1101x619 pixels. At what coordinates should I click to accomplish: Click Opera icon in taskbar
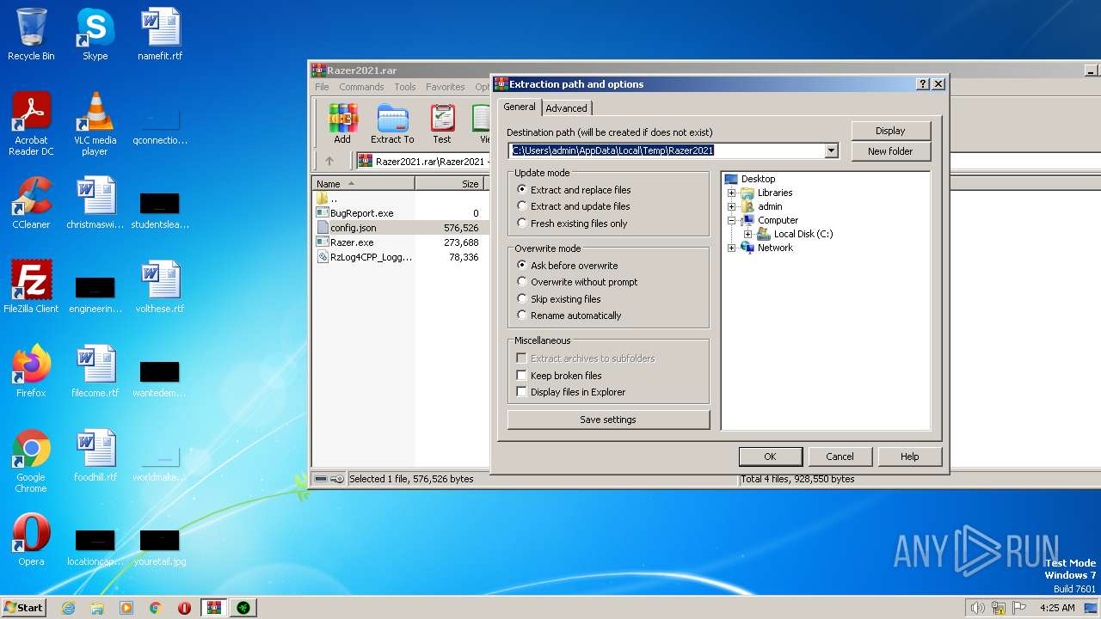(184, 608)
